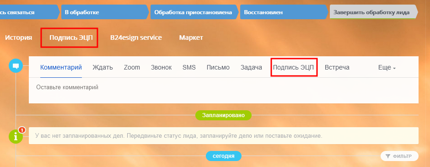
Task: Switch to the Комментарий tab
Action: pyautogui.click(x=61, y=67)
